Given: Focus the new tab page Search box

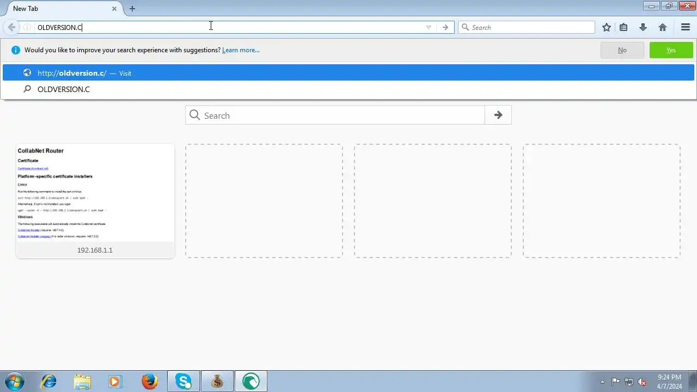Looking at the screenshot, I should pos(335,115).
